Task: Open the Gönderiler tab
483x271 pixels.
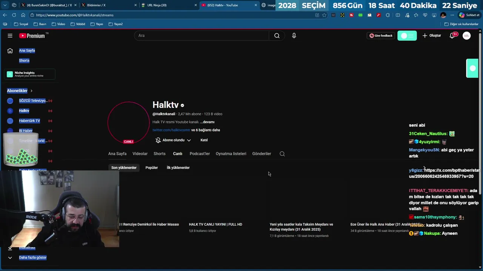Action: [x=261, y=154]
